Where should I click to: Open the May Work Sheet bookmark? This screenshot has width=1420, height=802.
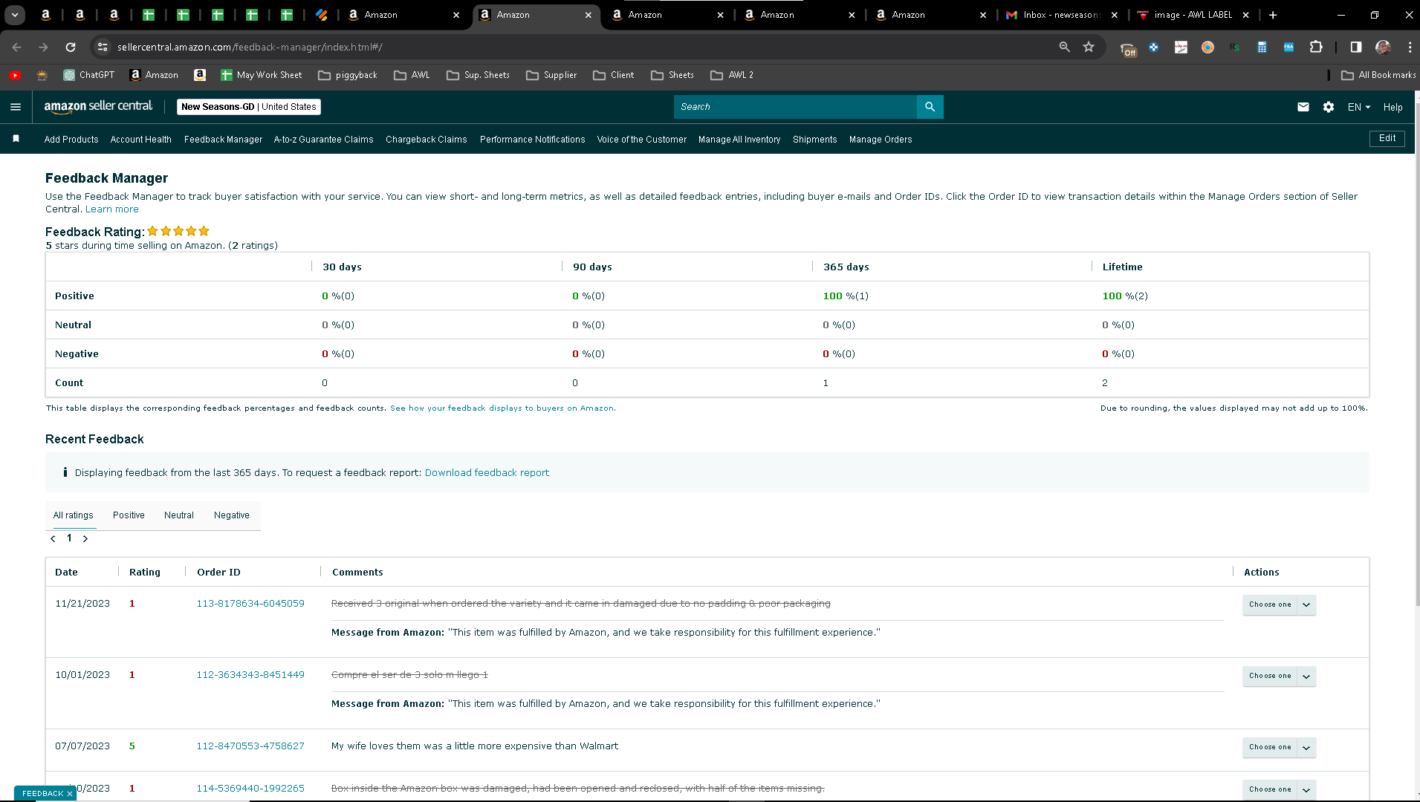[x=262, y=75]
